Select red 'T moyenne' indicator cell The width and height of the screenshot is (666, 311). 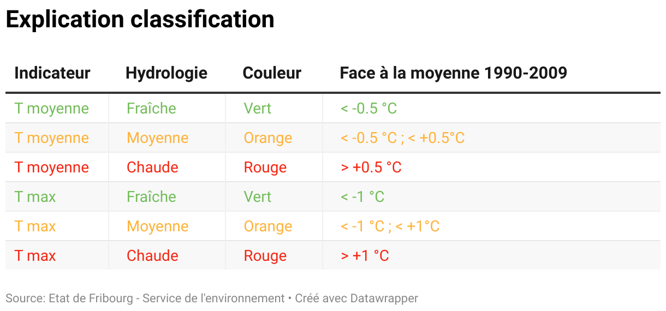(x=52, y=168)
